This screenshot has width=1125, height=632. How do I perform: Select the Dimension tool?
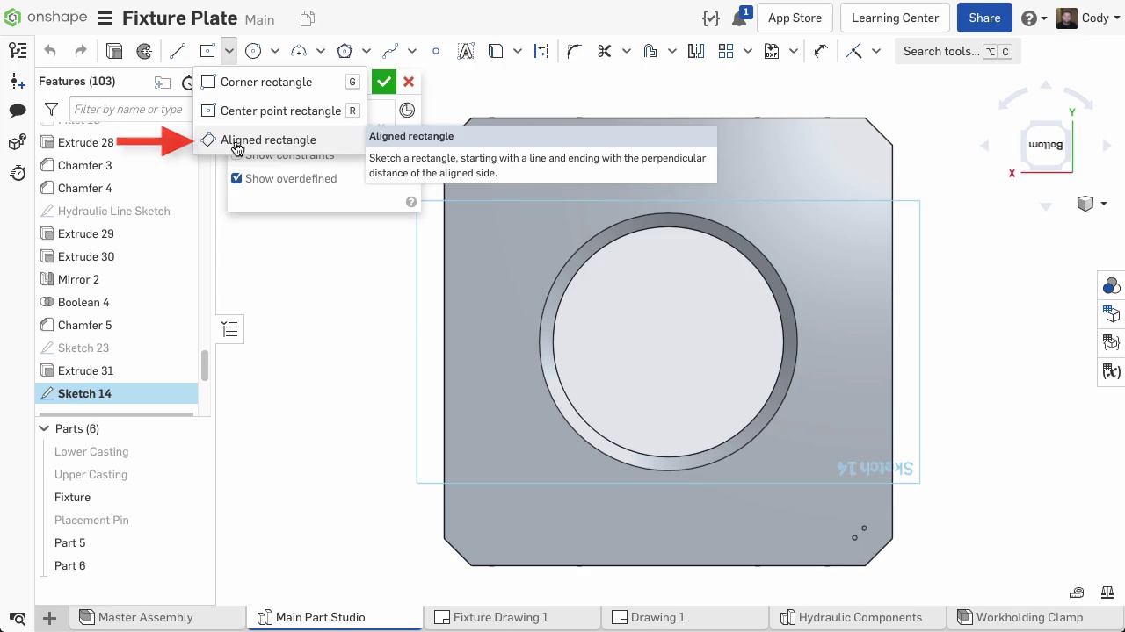(821, 51)
